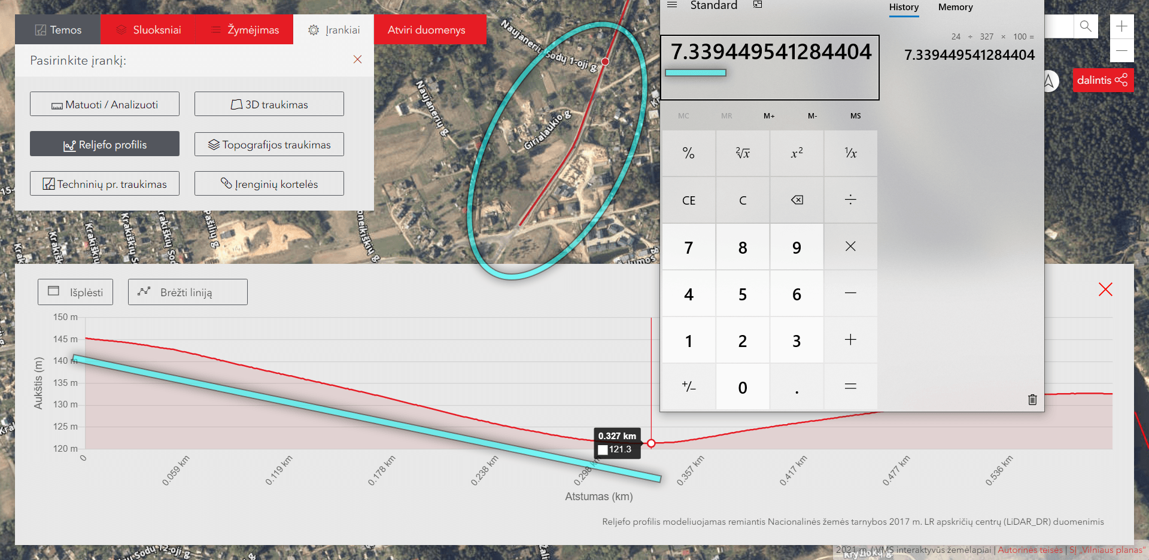Click the Brėžti liniją button

187,292
